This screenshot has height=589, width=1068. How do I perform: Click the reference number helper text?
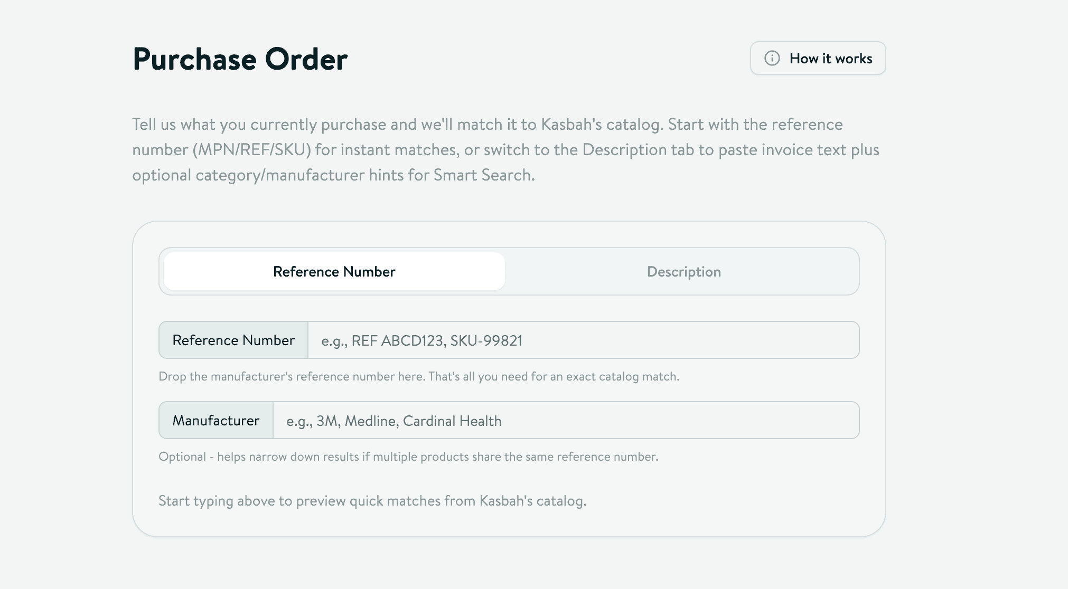(419, 377)
